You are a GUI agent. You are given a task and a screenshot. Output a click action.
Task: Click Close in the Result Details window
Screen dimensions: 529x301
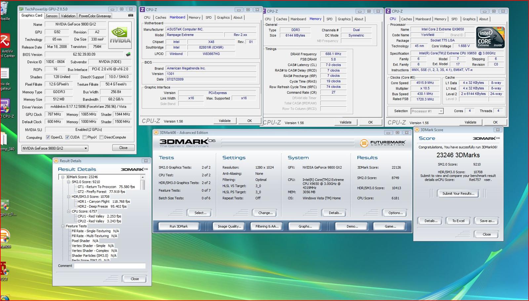pyautogui.click(x=135, y=279)
